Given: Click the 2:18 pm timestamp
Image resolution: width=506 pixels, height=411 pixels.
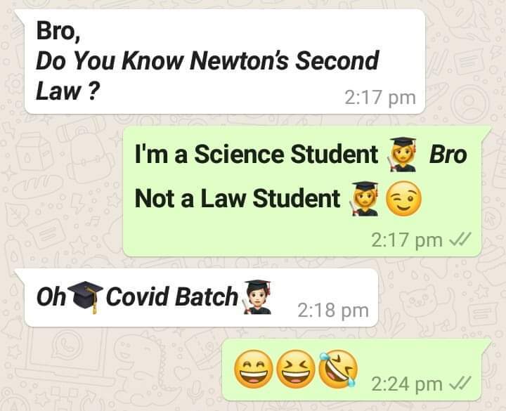Looking at the screenshot, I should point(333,311).
